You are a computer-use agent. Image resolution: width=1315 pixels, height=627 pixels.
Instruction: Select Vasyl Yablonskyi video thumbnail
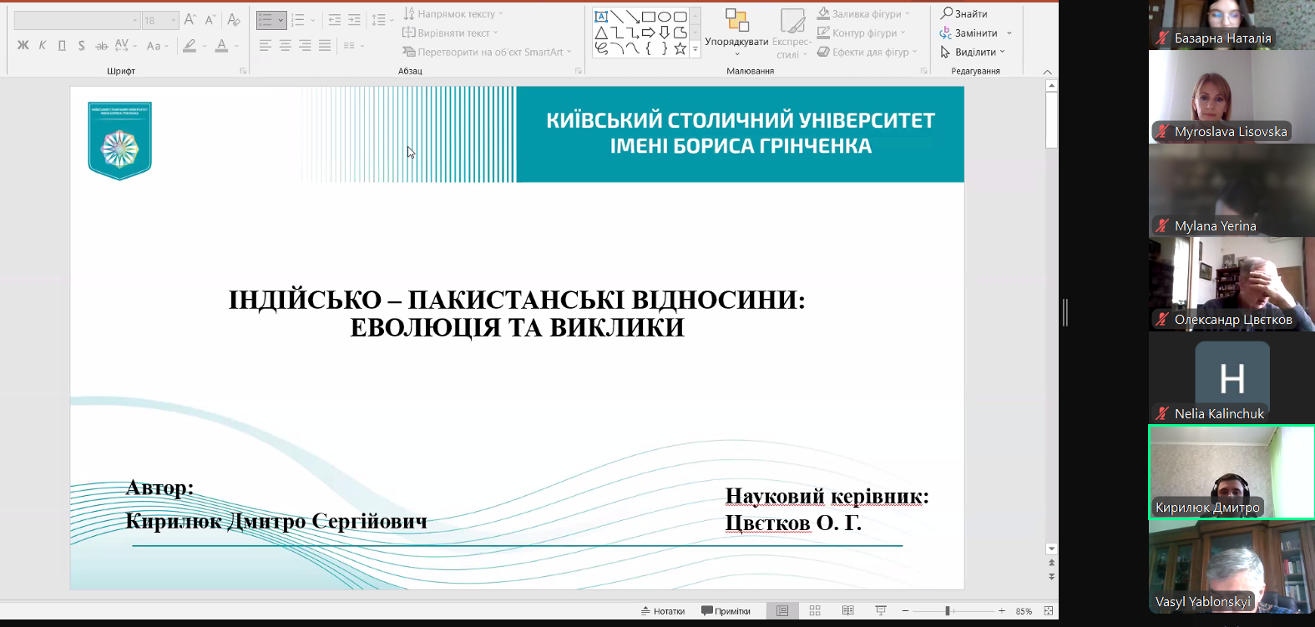(x=1232, y=568)
